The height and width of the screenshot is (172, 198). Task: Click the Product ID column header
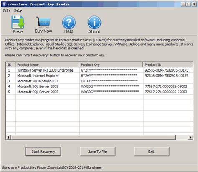pyautogui.click(x=168, y=65)
